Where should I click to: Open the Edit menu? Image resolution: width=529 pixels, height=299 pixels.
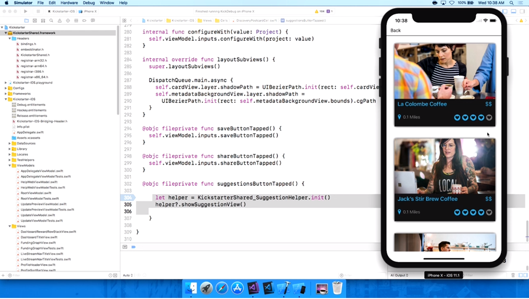point(52,3)
